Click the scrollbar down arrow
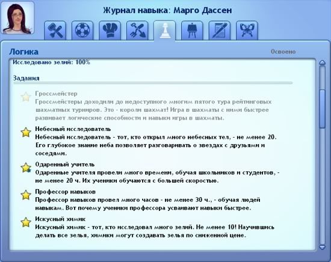 point(323,247)
